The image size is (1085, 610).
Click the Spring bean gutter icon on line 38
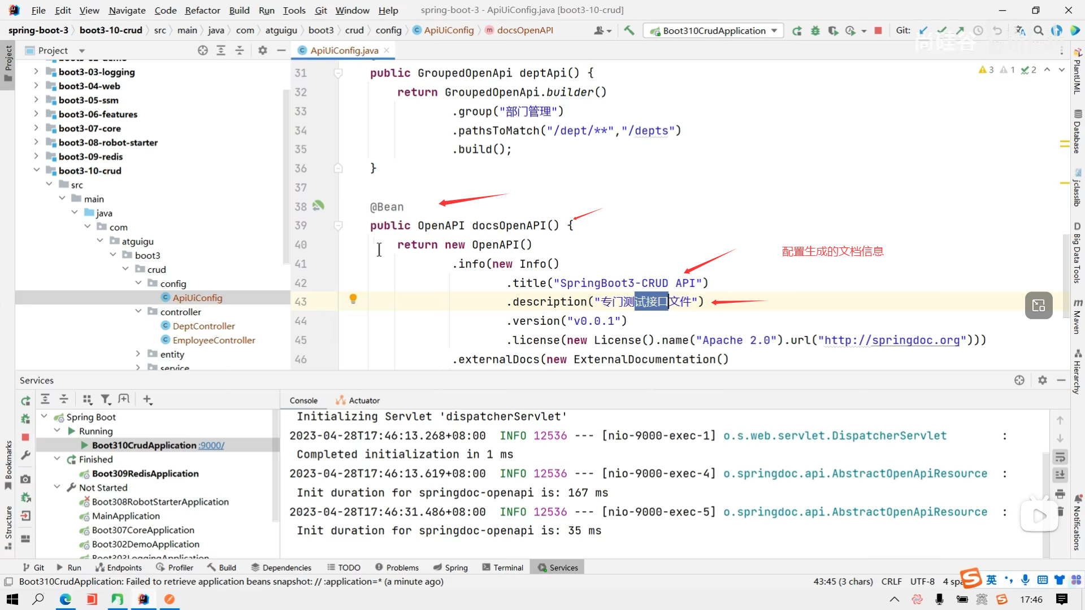pos(318,206)
